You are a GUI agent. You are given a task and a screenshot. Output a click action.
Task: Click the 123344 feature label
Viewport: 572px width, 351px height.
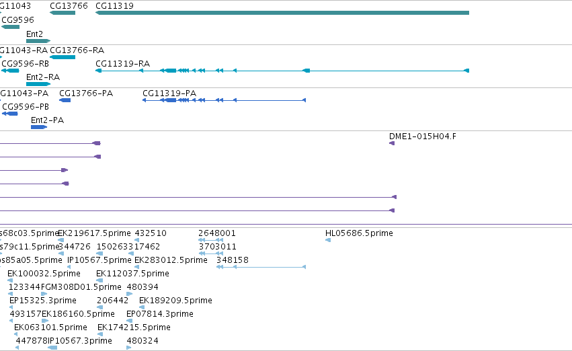tap(24, 286)
